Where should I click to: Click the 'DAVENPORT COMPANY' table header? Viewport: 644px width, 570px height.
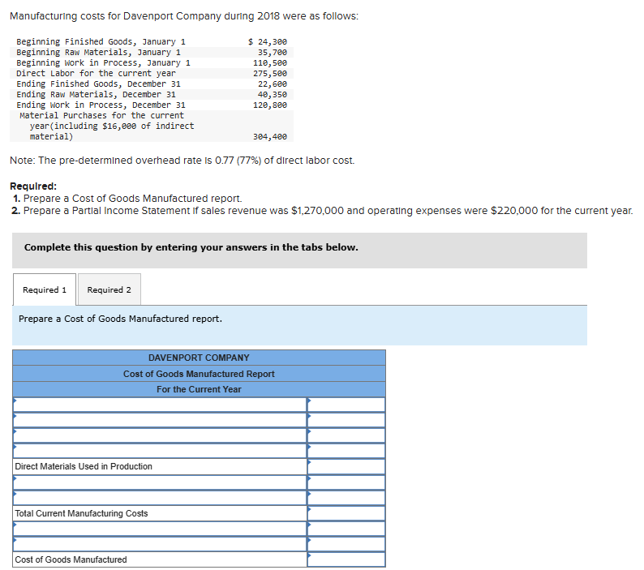199,358
